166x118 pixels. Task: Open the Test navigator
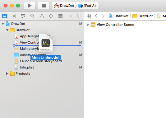(51, 16)
